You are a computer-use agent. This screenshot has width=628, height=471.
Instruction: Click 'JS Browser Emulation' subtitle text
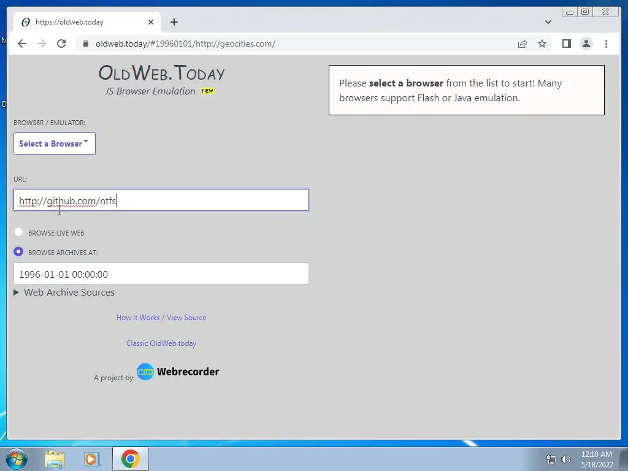click(150, 91)
